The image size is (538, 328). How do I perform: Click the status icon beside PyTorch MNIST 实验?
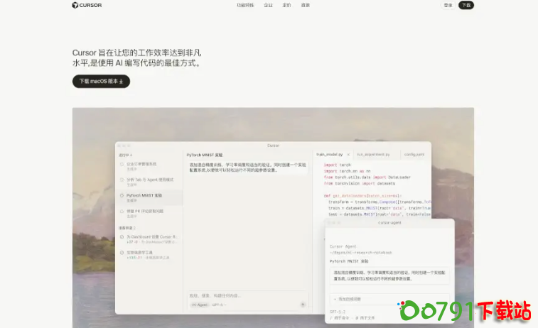pyautogui.click(x=122, y=195)
